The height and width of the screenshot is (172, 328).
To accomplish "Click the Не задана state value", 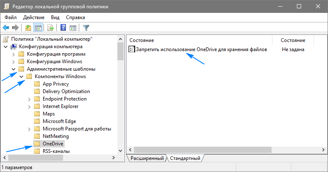I will coord(293,49).
